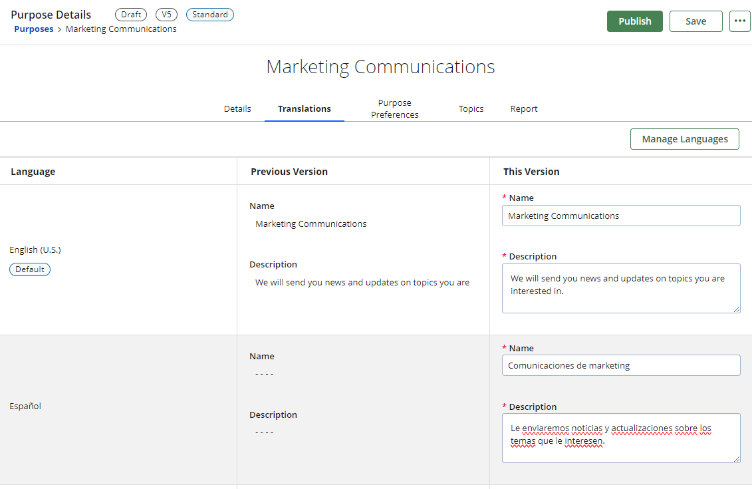Open the Purpose Preferences tab

click(394, 108)
